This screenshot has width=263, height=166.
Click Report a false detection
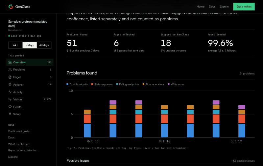23,151
